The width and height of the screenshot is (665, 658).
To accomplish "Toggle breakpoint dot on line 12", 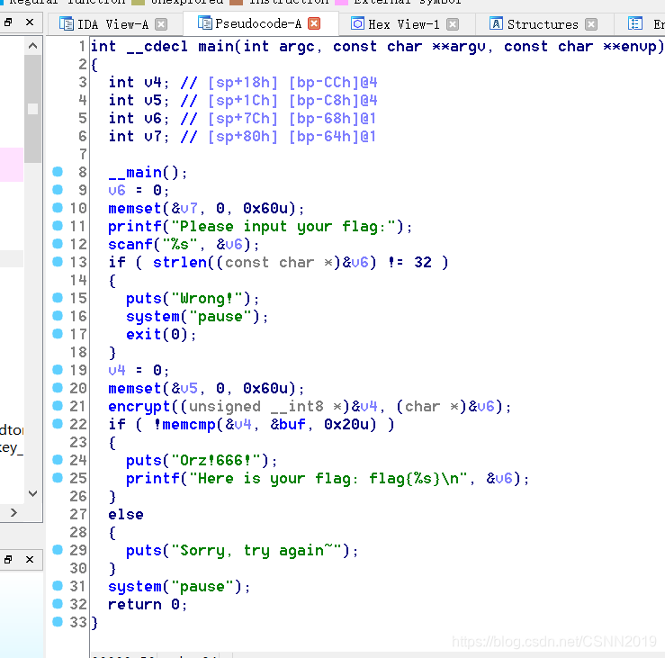I will pyautogui.click(x=58, y=244).
